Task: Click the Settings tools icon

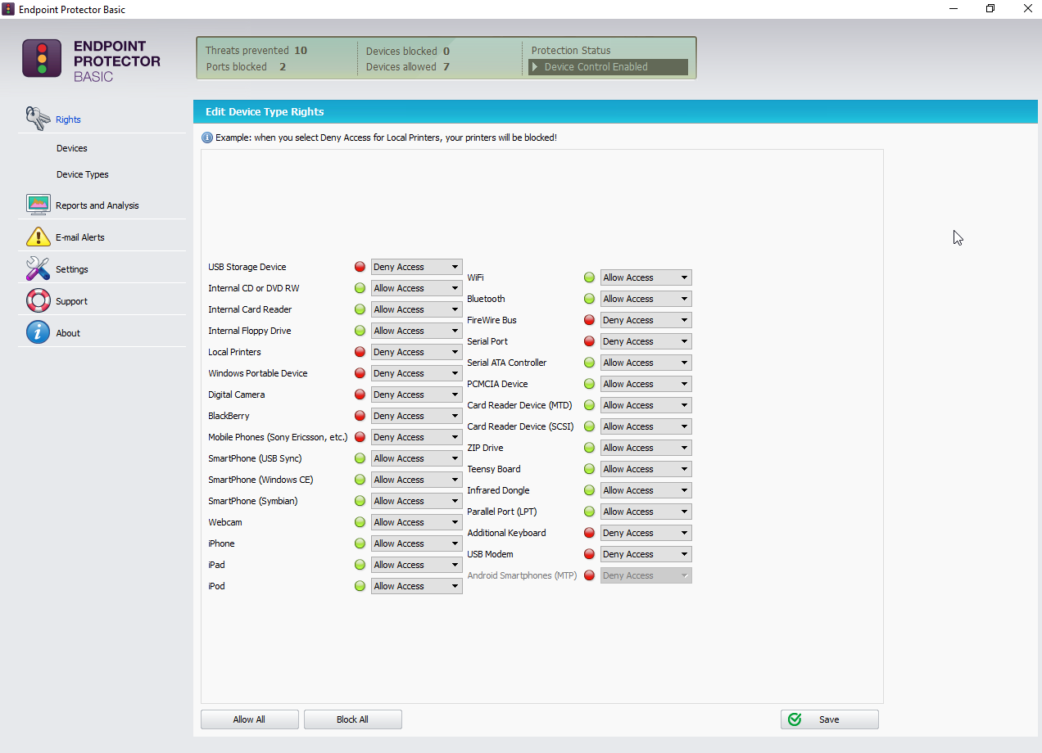Action: 39,268
